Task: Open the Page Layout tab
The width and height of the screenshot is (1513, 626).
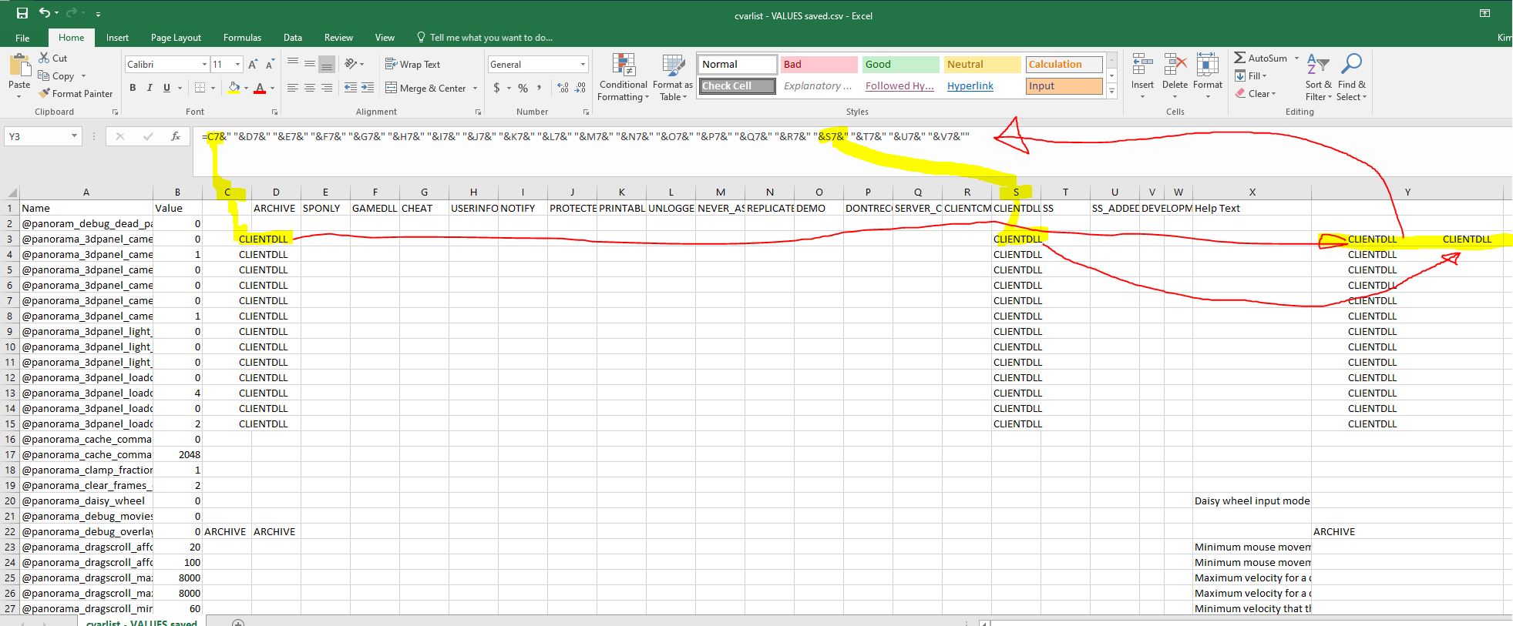Action: click(x=176, y=37)
